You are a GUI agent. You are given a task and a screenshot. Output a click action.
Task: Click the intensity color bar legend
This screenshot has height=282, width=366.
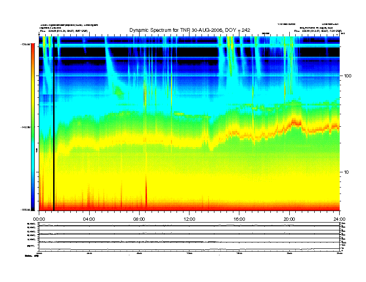[x=33, y=127]
